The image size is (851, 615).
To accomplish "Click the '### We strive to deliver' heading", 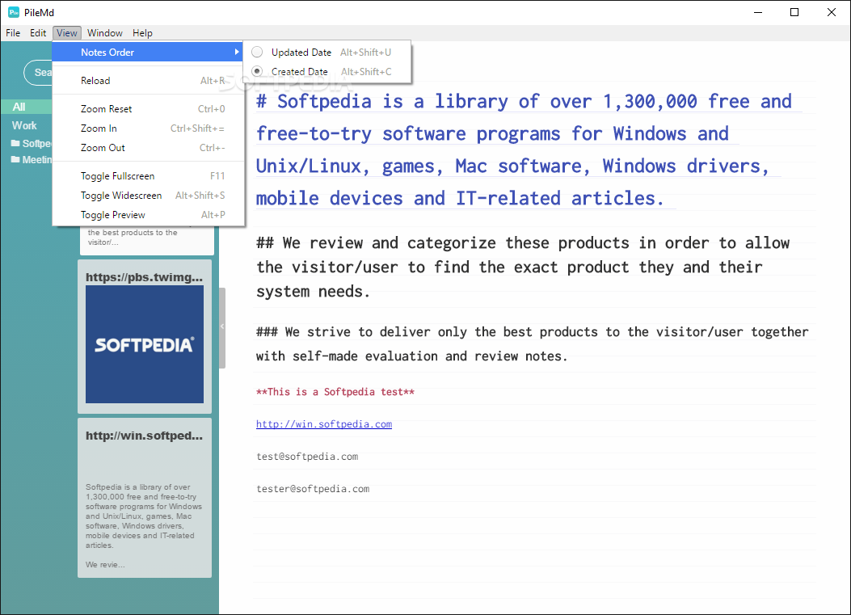I will coord(533,344).
